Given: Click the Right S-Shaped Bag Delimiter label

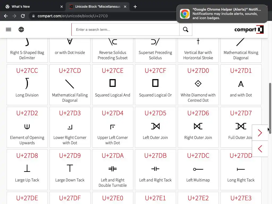Looking at the screenshot, I should tap(27, 55).
